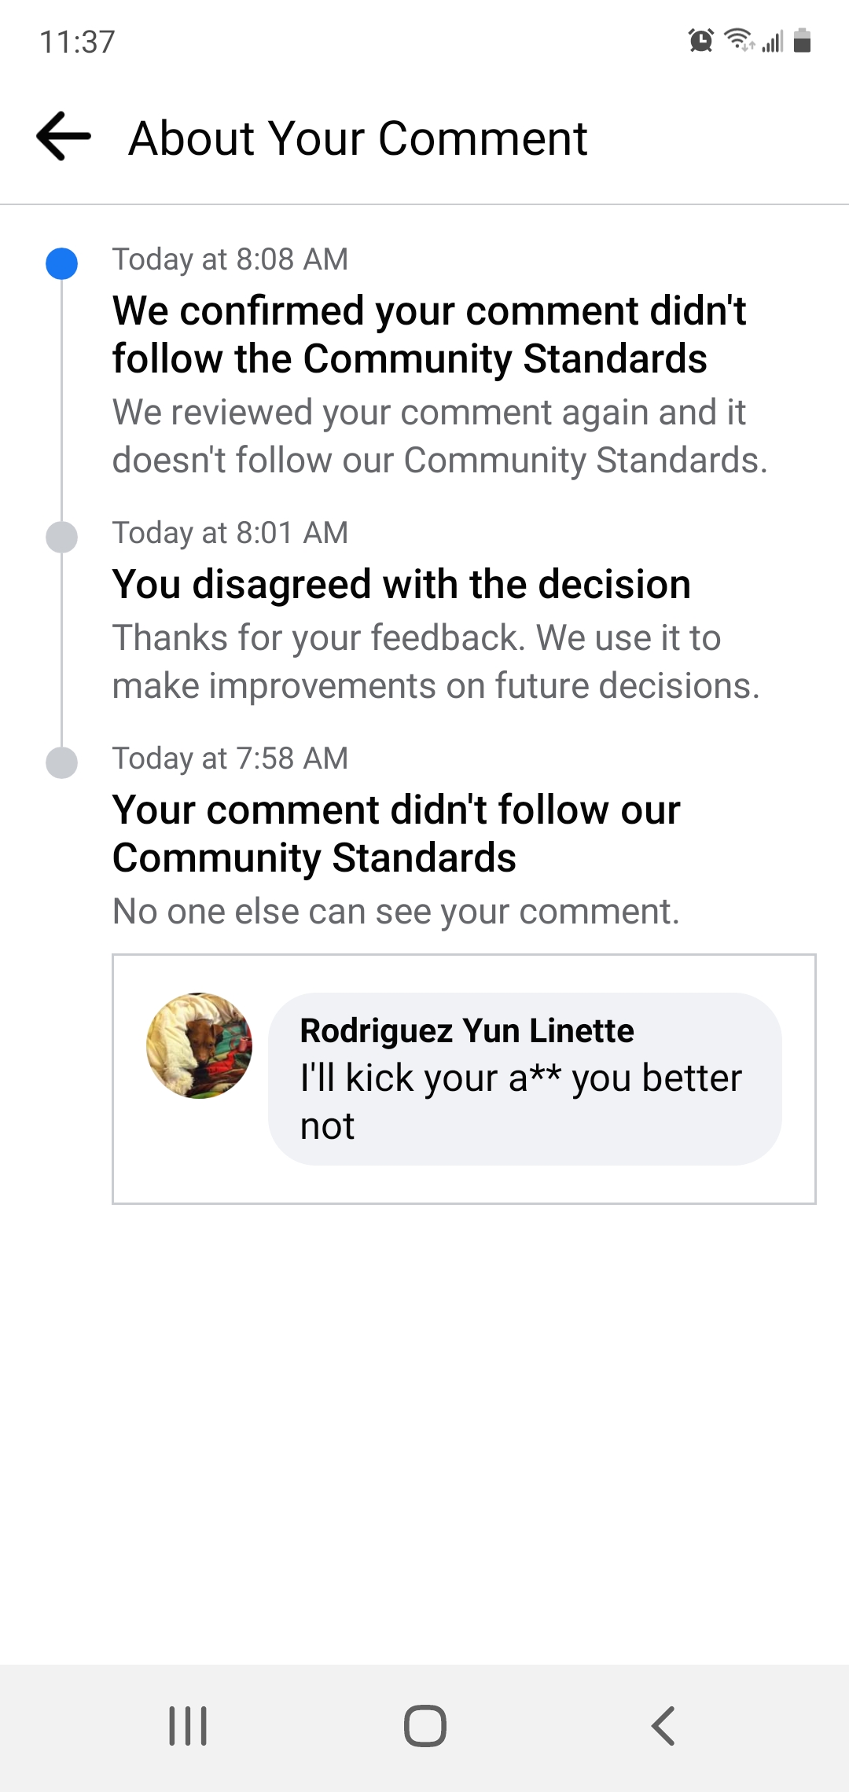Tap the Today at 7:58 AM timestamp
This screenshot has height=1792, width=849.
point(230,758)
